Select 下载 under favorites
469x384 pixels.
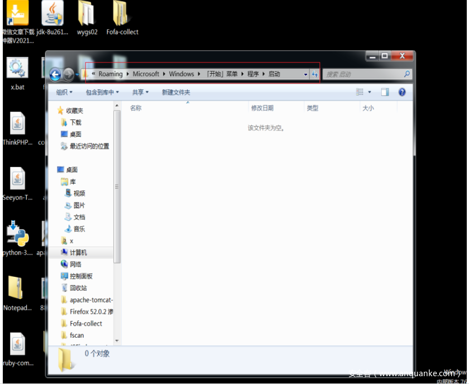point(75,122)
